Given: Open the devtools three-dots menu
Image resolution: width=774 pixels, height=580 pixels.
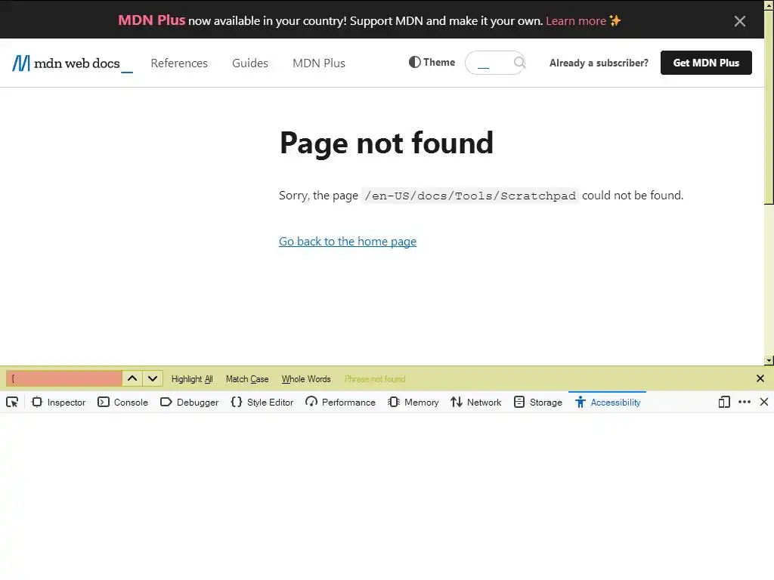Looking at the screenshot, I should pos(745,402).
